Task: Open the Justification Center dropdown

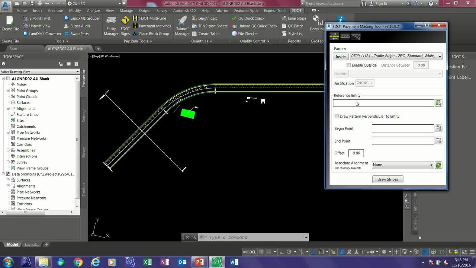Action: click(365, 83)
